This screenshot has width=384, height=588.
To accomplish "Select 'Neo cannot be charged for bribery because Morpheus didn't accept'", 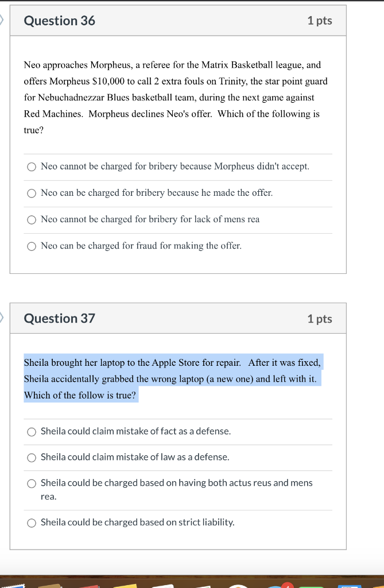I will click(32, 167).
